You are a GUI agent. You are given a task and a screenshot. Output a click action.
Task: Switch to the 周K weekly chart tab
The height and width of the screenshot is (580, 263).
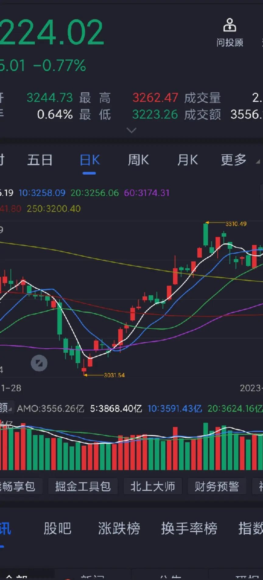click(x=138, y=160)
